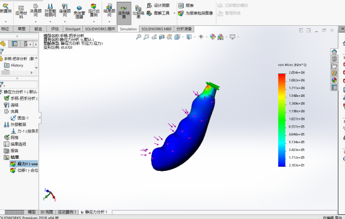The height and width of the screenshot is (219, 345).
Task: Click Zoom to Area icon
Action: click(x=146, y=37)
